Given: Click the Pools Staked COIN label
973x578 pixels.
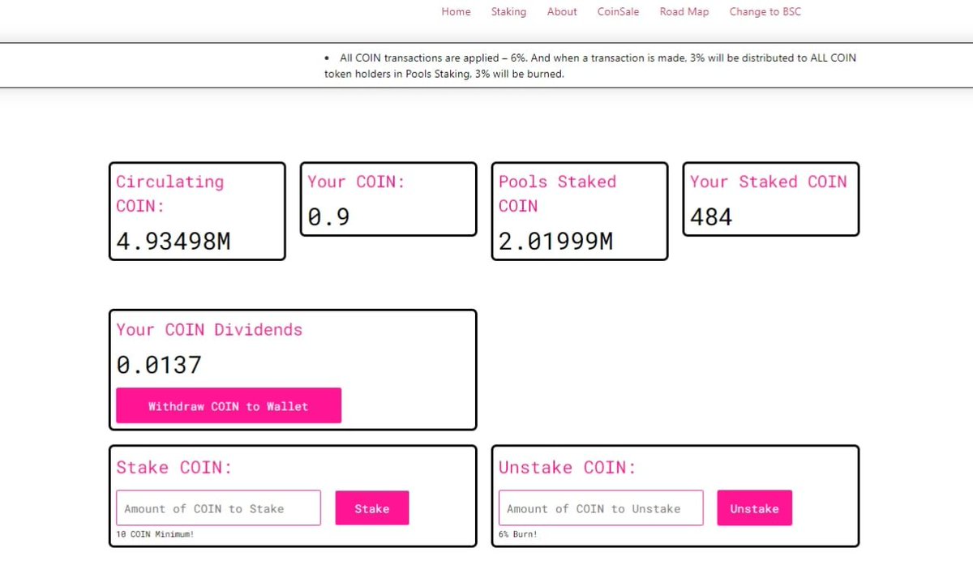Looking at the screenshot, I should 557,194.
